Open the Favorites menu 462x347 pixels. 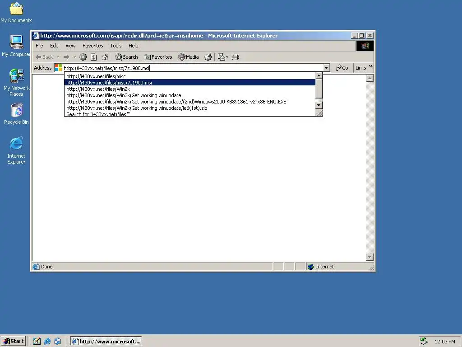(93, 46)
